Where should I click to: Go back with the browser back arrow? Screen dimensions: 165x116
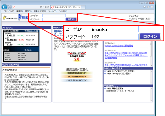pyautogui.click(x=4, y=7)
